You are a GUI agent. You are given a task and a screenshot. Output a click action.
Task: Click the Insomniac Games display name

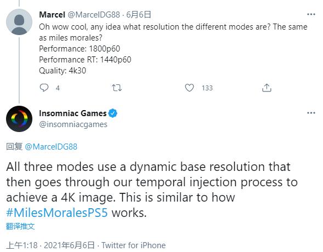[x=73, y=113]
